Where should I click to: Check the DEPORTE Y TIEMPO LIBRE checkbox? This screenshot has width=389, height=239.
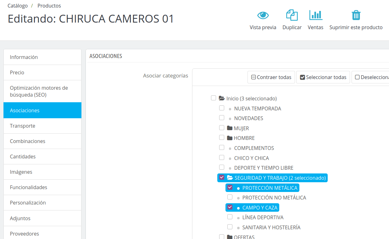click(222, 167)
